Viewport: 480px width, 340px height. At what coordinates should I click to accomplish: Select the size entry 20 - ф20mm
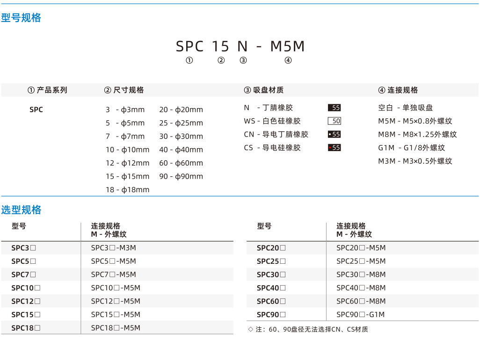181,109
